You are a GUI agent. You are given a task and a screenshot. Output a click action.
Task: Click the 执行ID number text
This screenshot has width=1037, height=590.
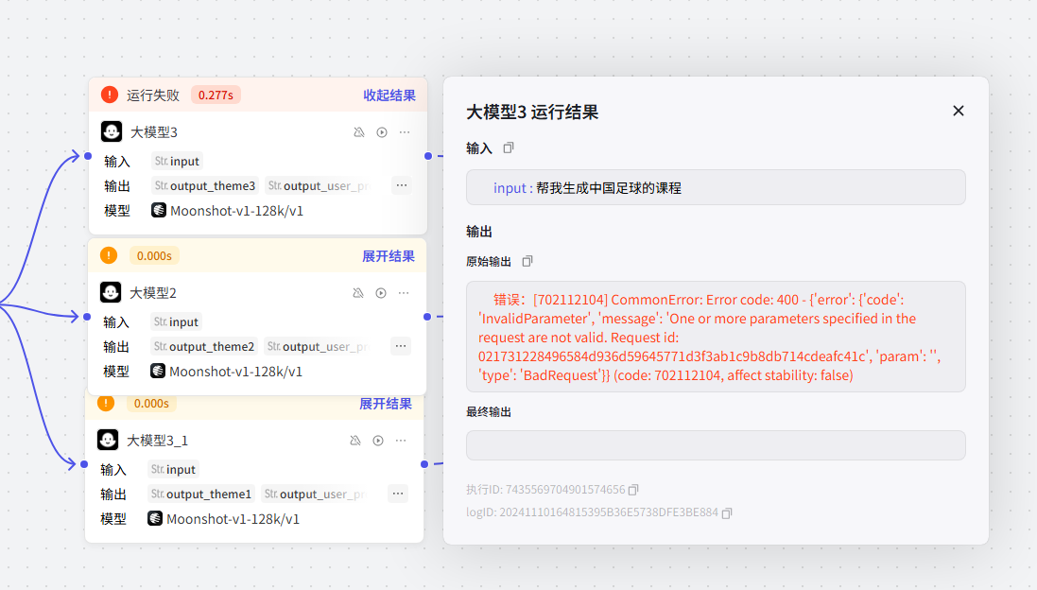pos(564,490)
